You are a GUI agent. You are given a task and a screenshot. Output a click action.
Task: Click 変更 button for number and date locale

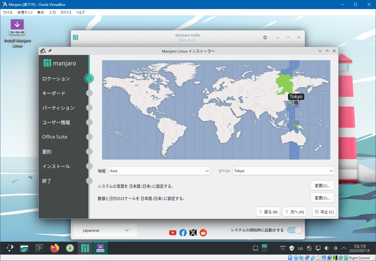point(322,198)
